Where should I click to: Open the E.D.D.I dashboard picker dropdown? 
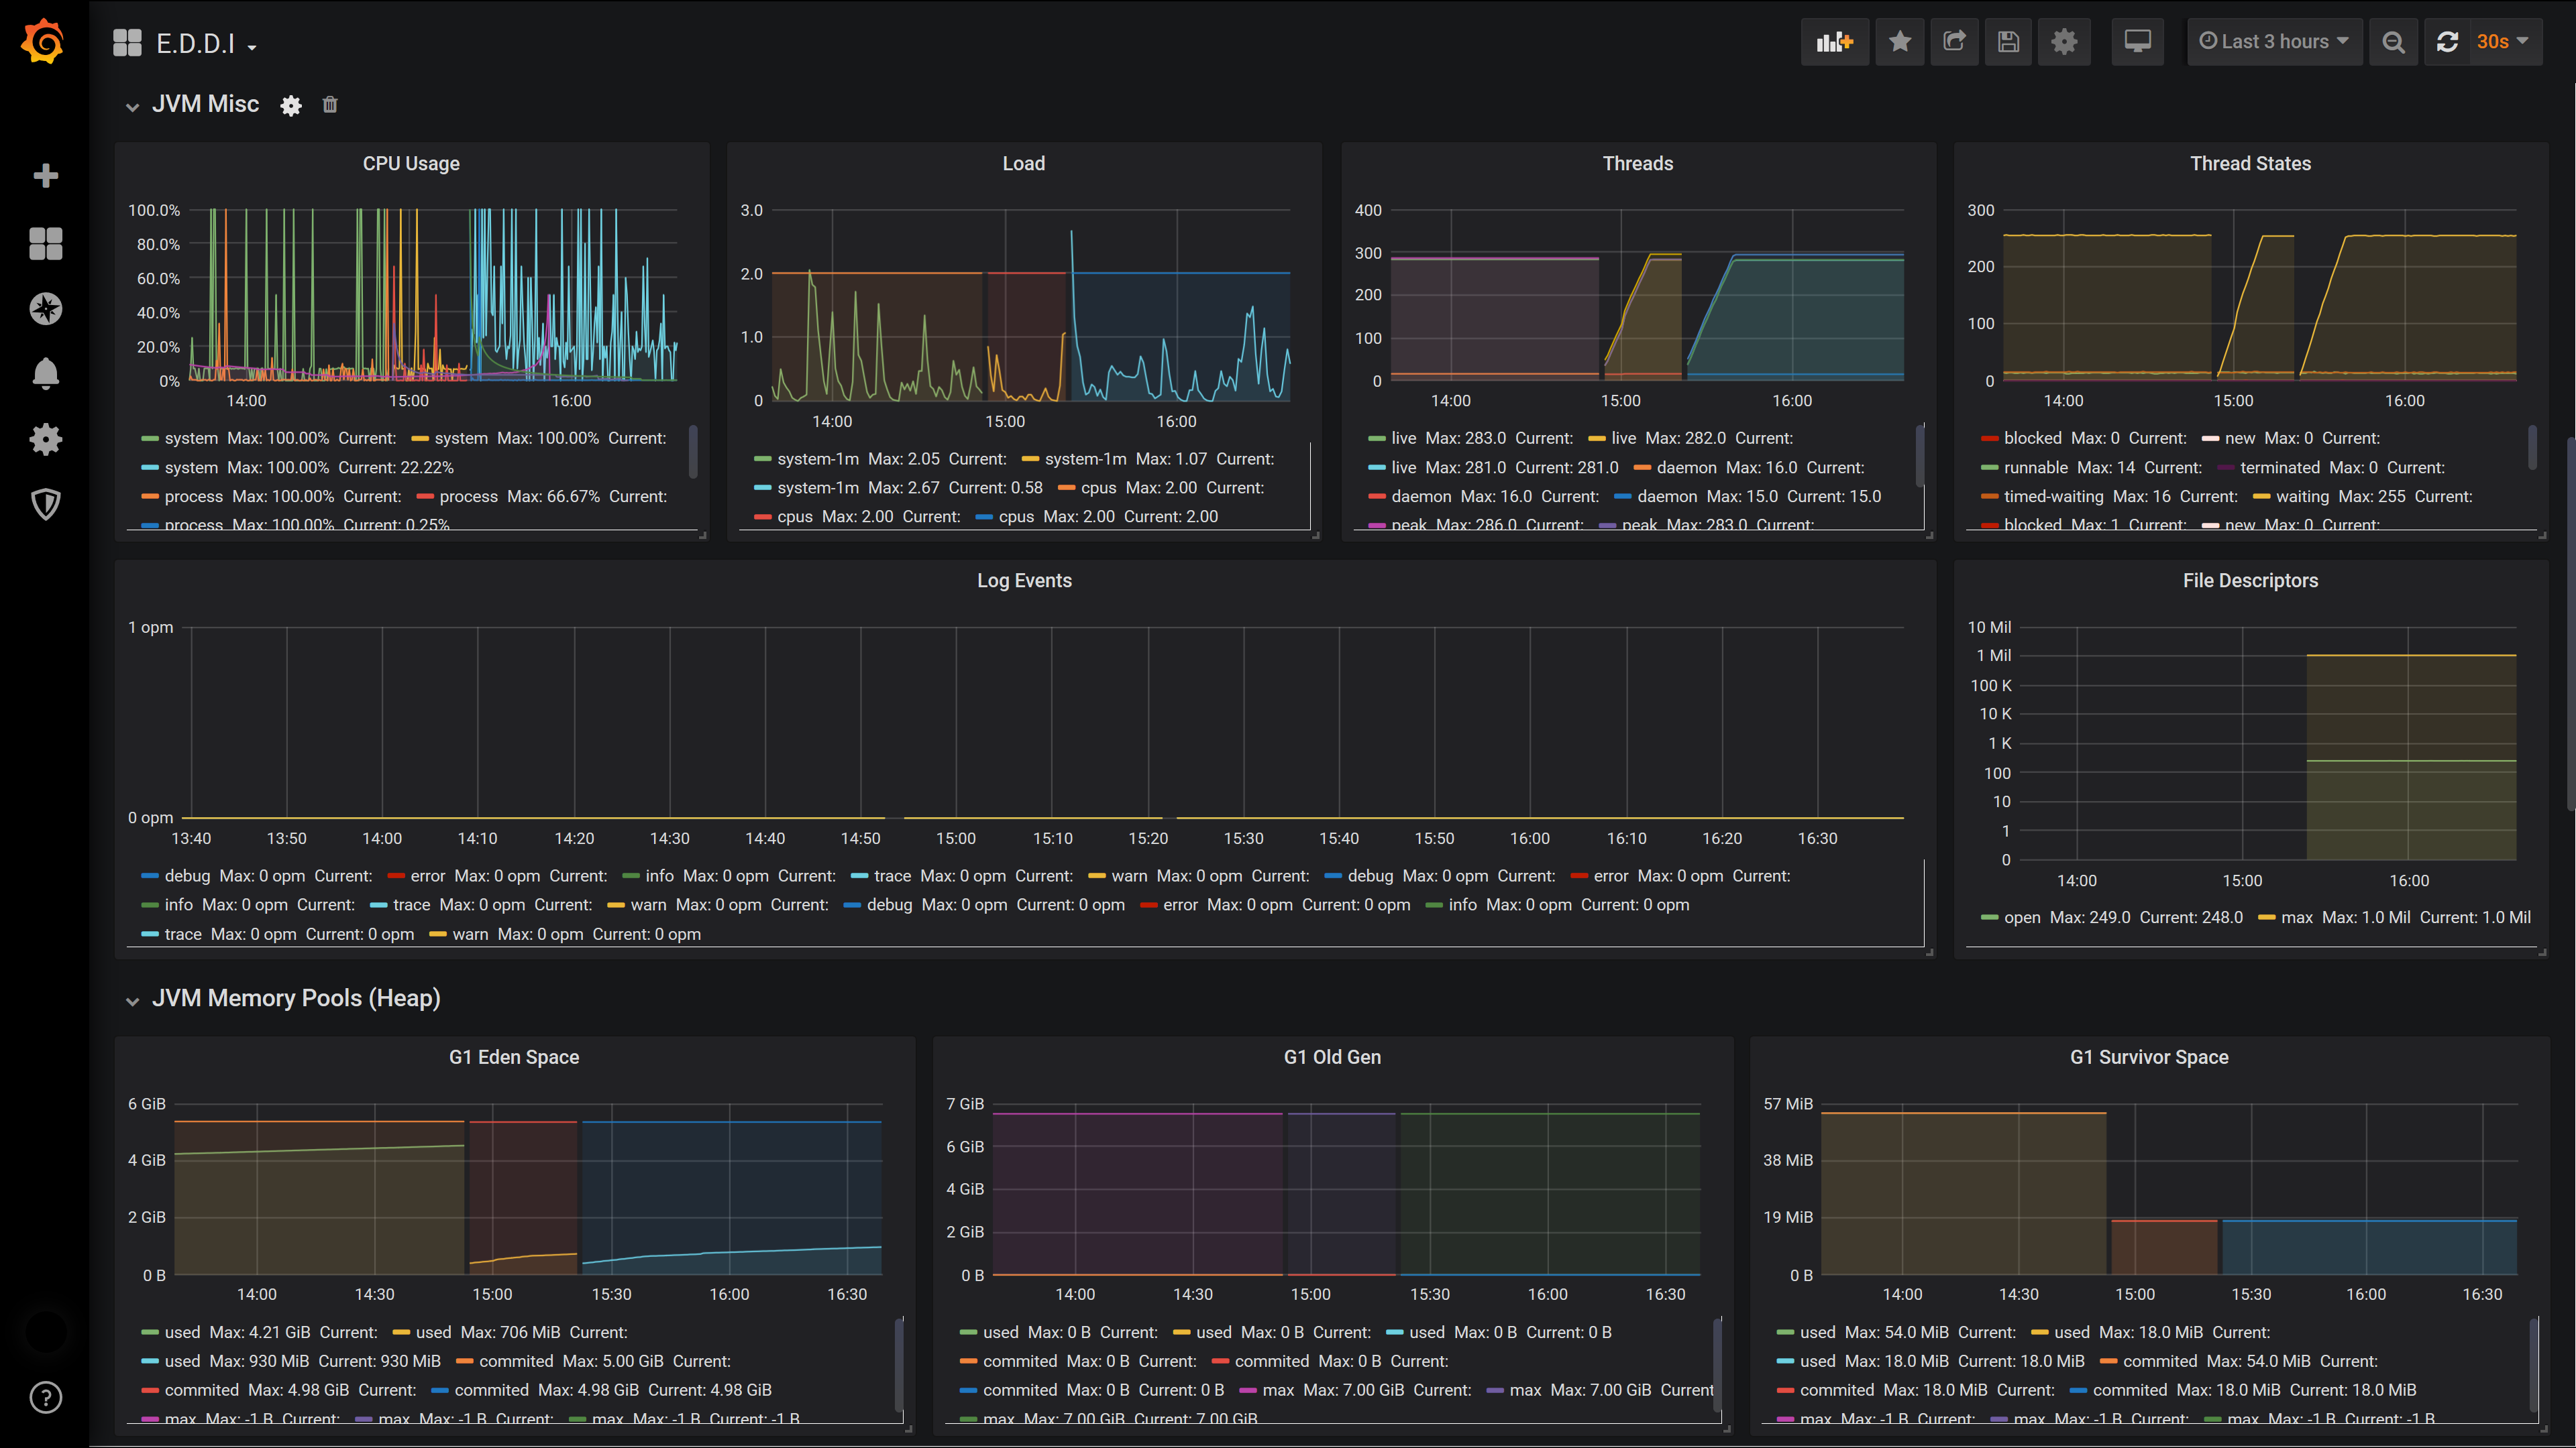(x=195, y=44)
